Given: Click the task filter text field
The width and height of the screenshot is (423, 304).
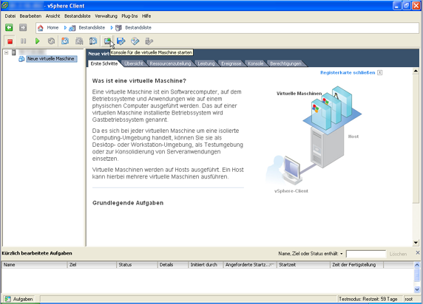Looking at the screenshot, I should point(366,254).
